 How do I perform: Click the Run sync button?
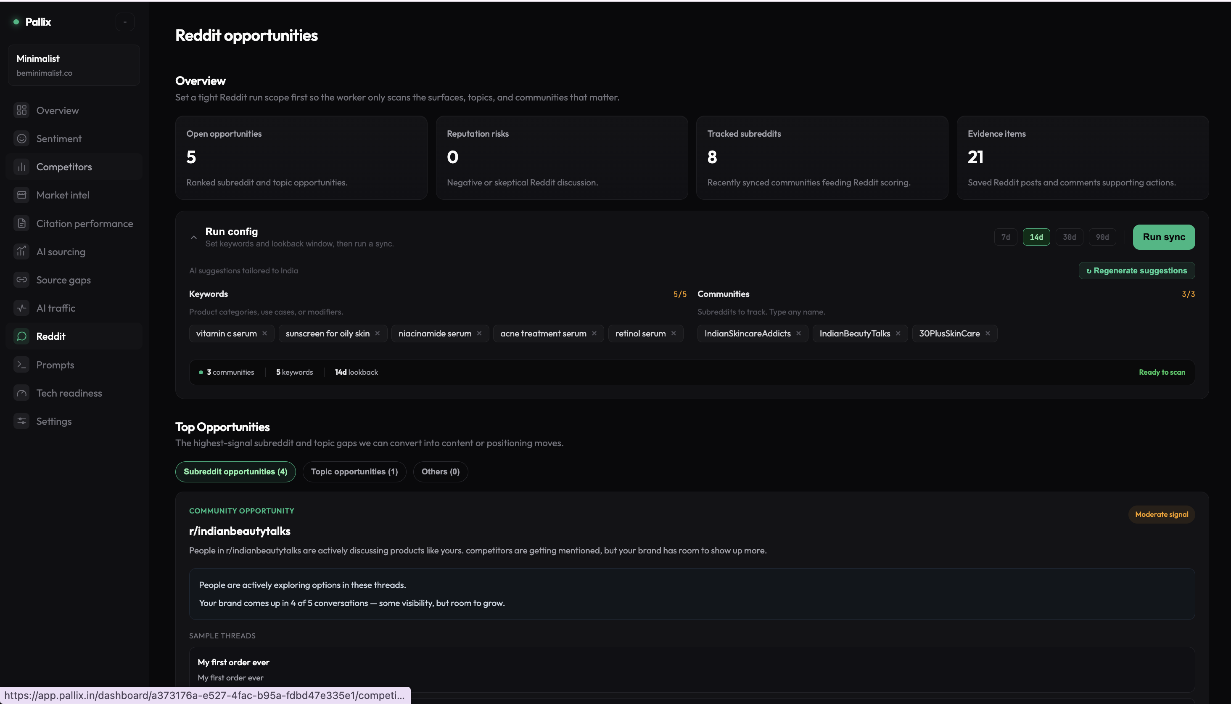pyautogui.click(x=1163, y=237)
